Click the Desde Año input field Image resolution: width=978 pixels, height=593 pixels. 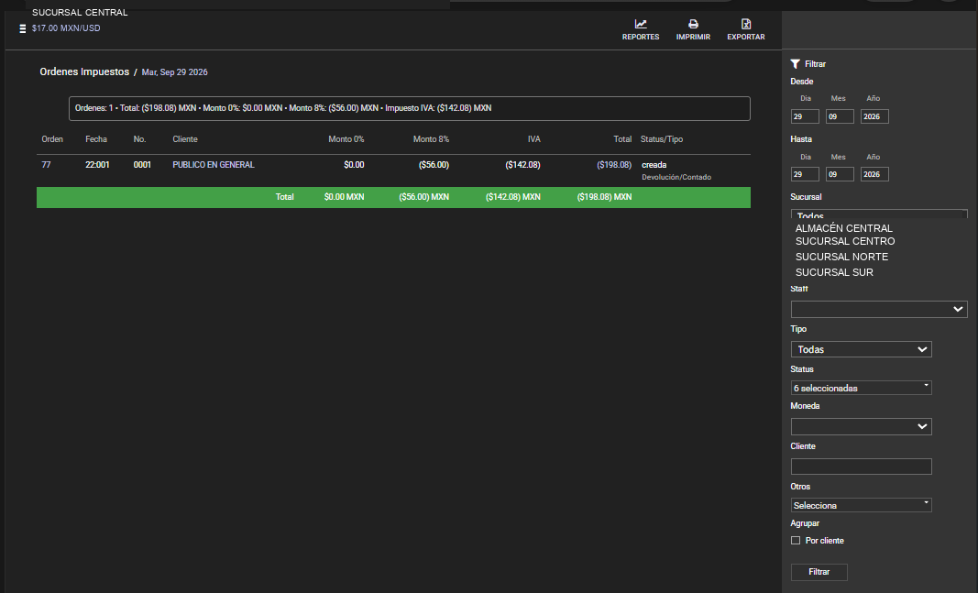874,116
